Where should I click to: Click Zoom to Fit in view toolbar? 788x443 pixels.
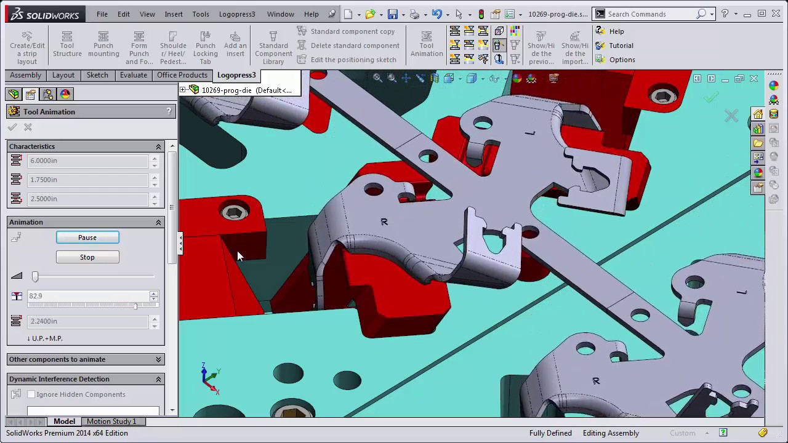tap(377, 78)
